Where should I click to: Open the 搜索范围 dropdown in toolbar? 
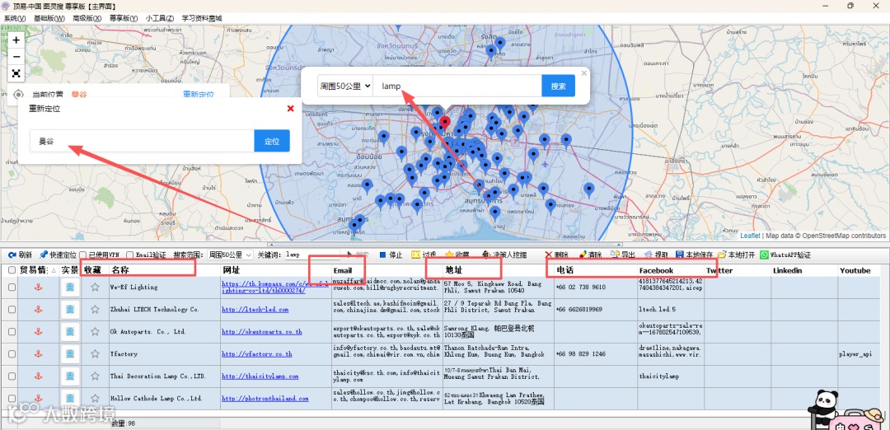click(230, 255)
